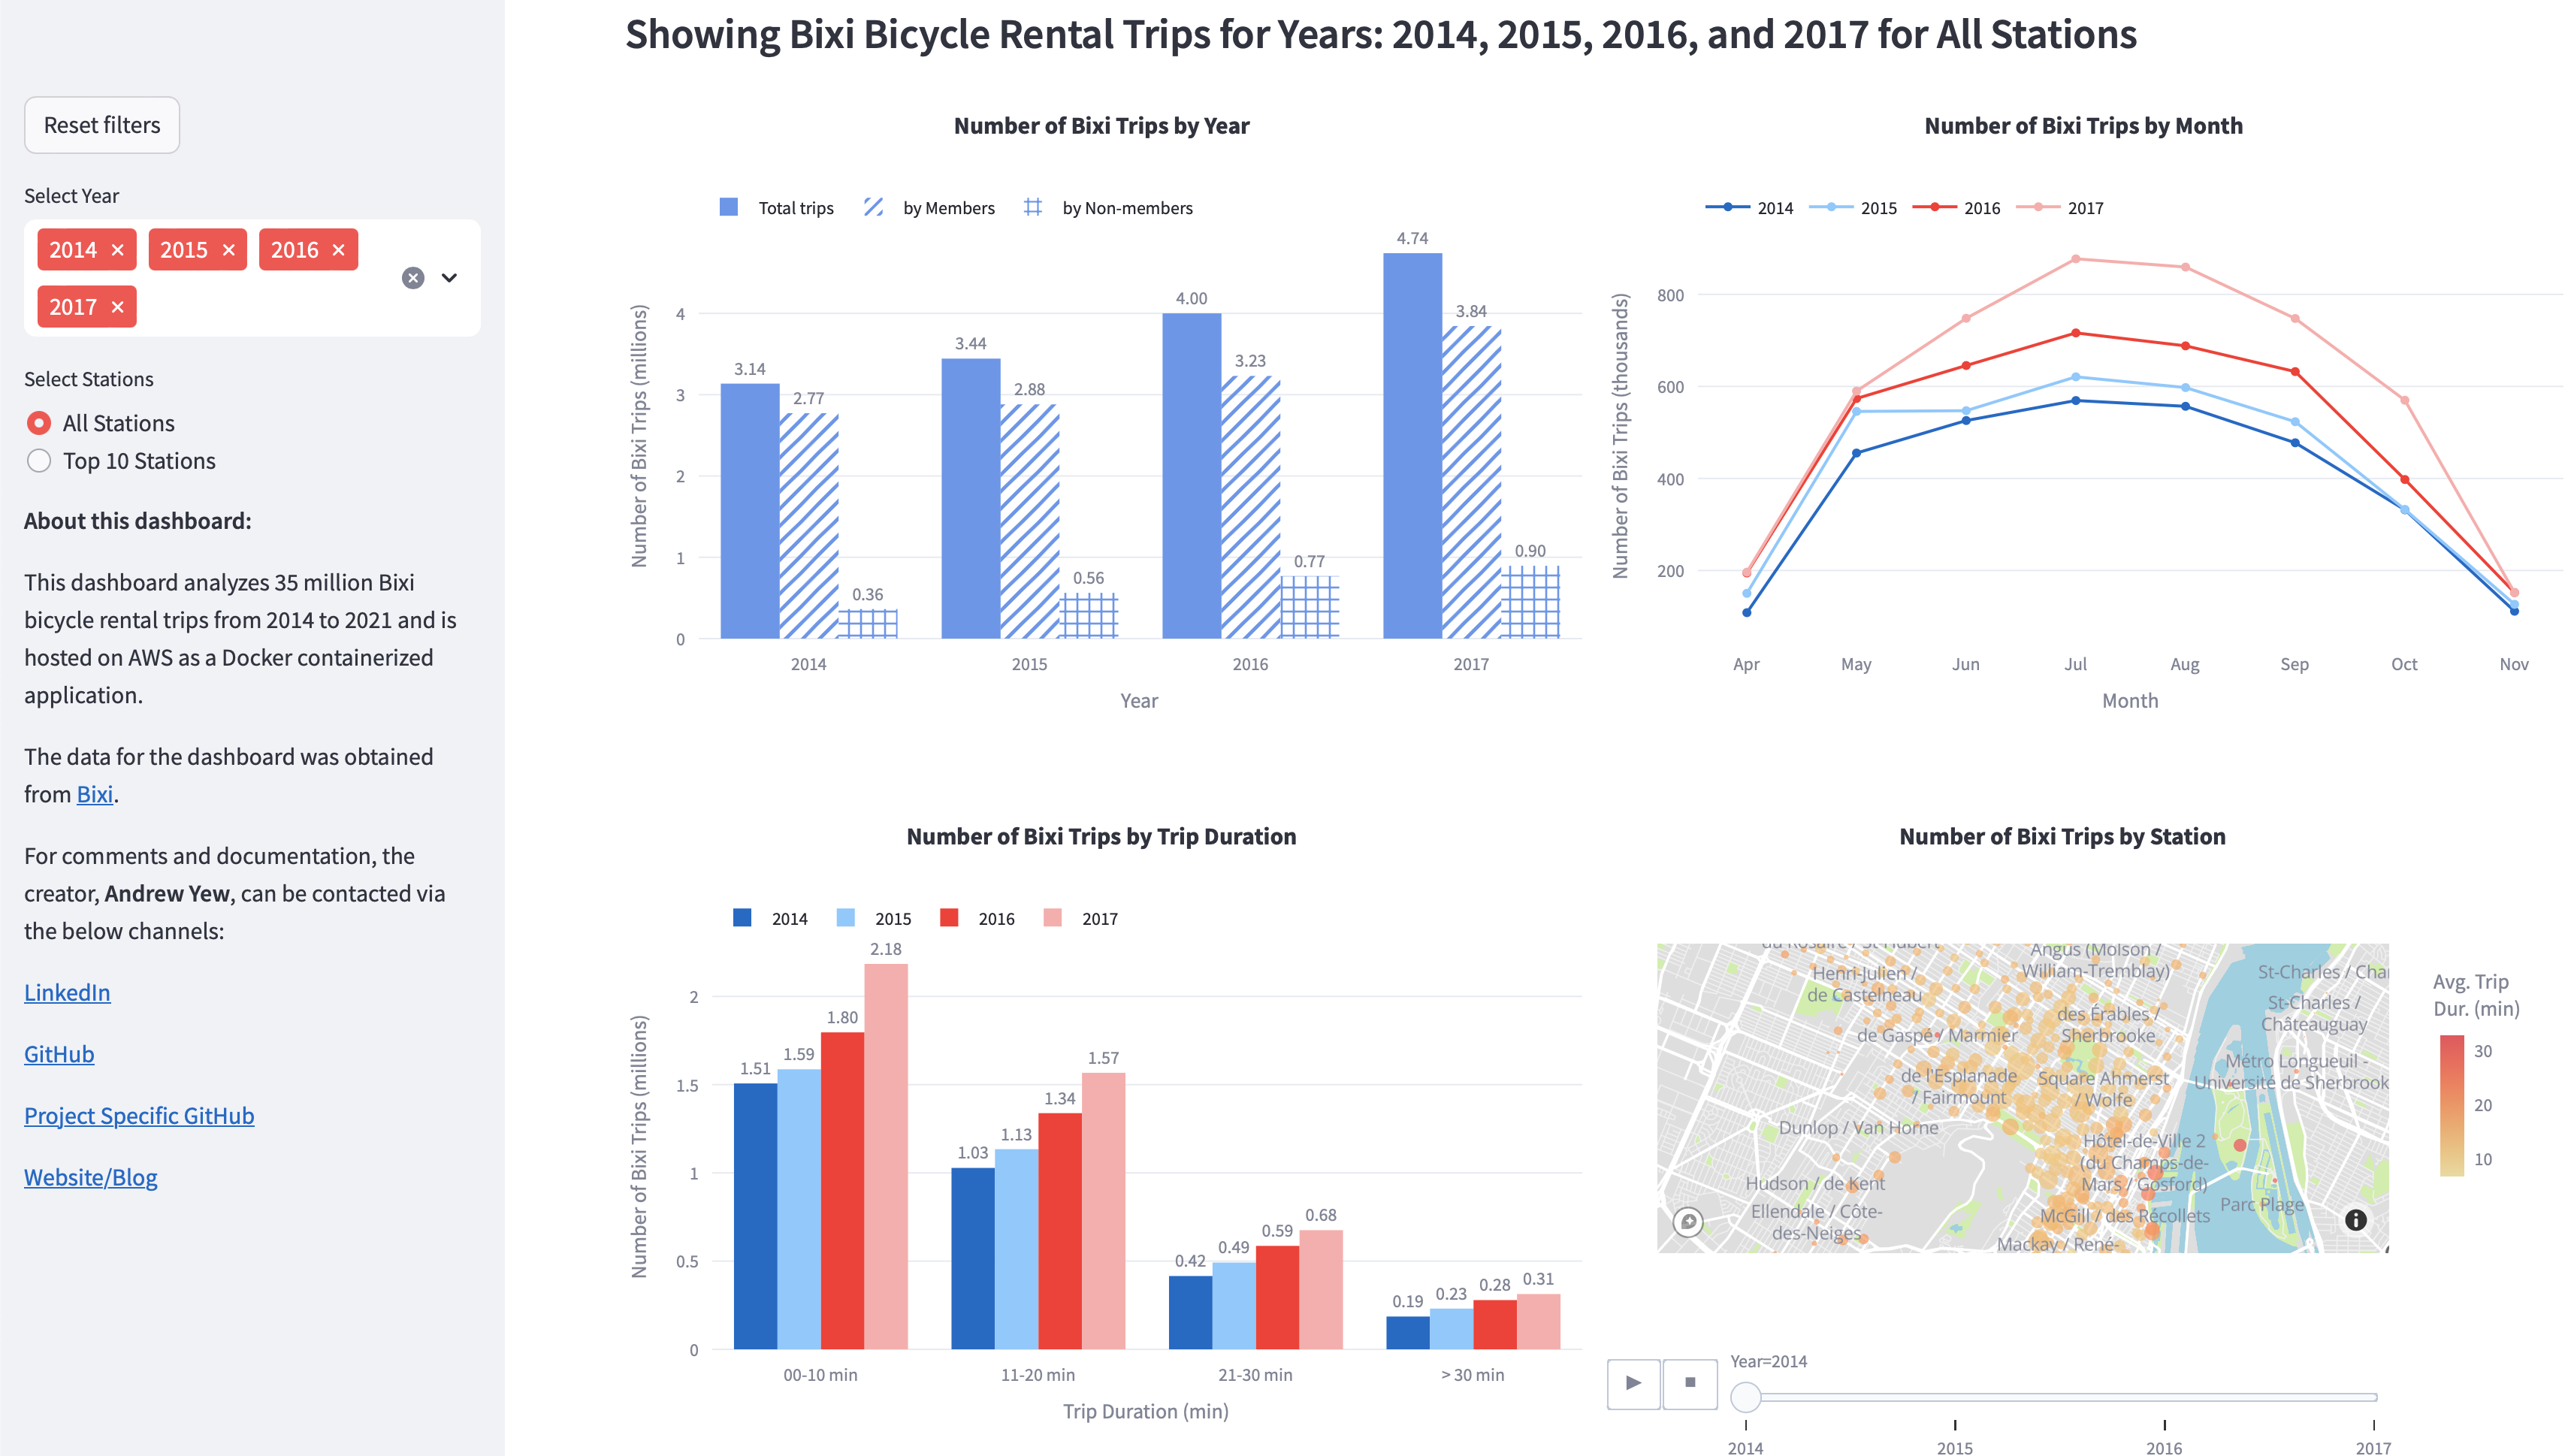Image resolution: width=2568 pixels, height=1456 pixels.
Task: Stop the station map year animation
Action: point(1690,1383)
